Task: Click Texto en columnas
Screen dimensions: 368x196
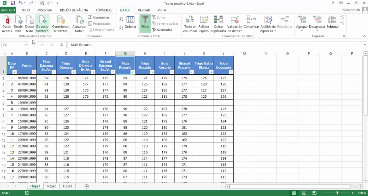Action: click(190, 24)
